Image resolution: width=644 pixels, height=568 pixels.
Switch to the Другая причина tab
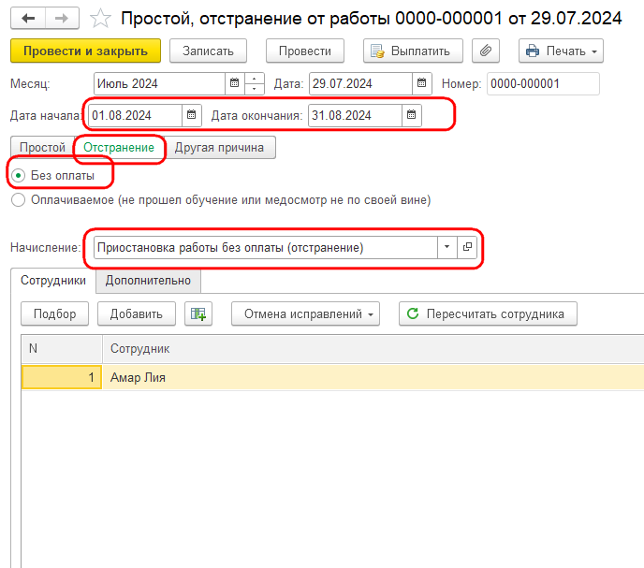(219, 148)
